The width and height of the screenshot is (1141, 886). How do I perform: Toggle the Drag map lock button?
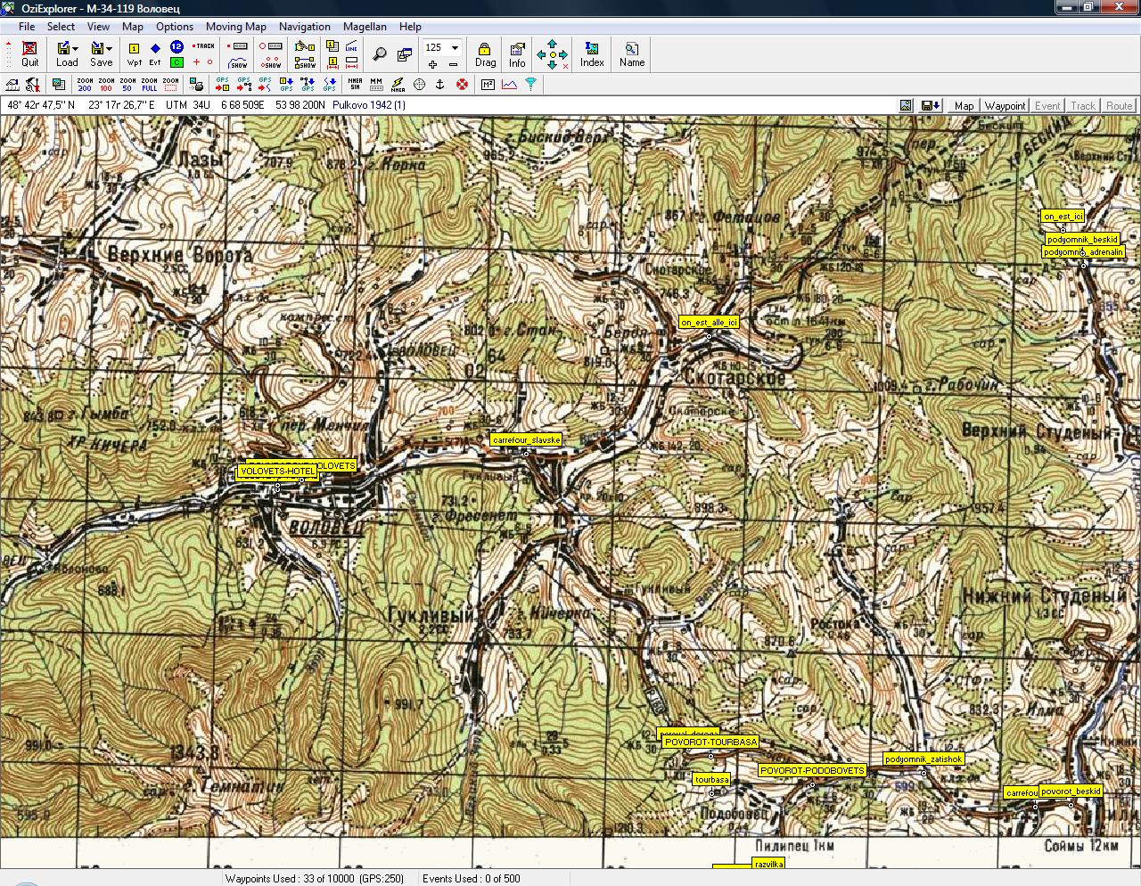(x=485, y=53)
